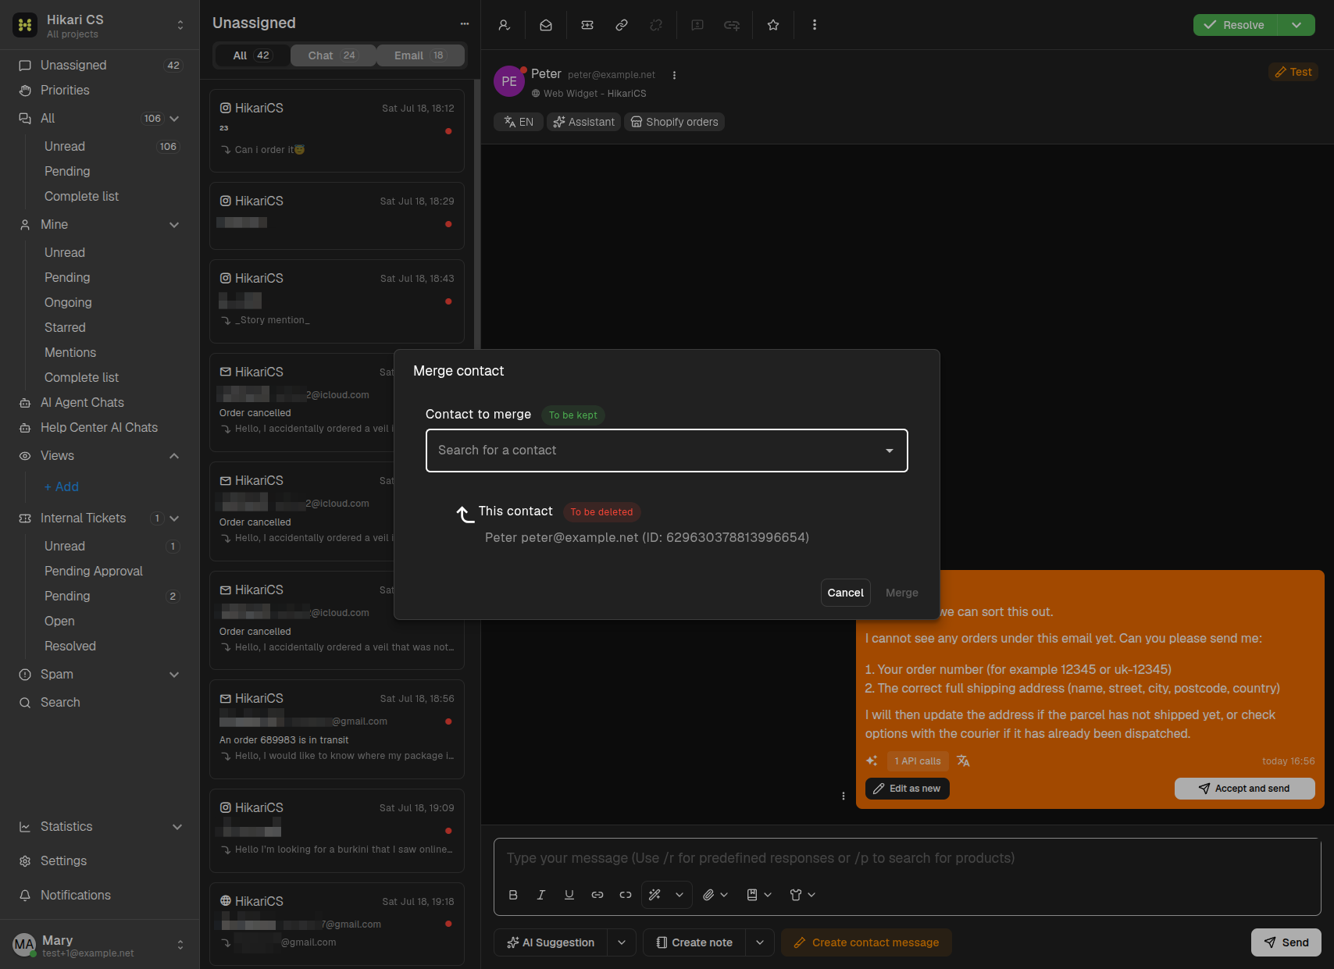The height and width of the screenshot is (969, 1334).
Task: Click the insert link icon in editor
Action: (597, 895)
